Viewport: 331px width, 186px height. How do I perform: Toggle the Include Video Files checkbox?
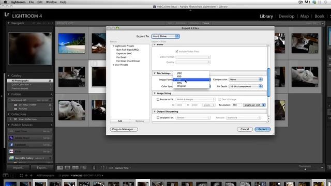click(x=177, y=52)
